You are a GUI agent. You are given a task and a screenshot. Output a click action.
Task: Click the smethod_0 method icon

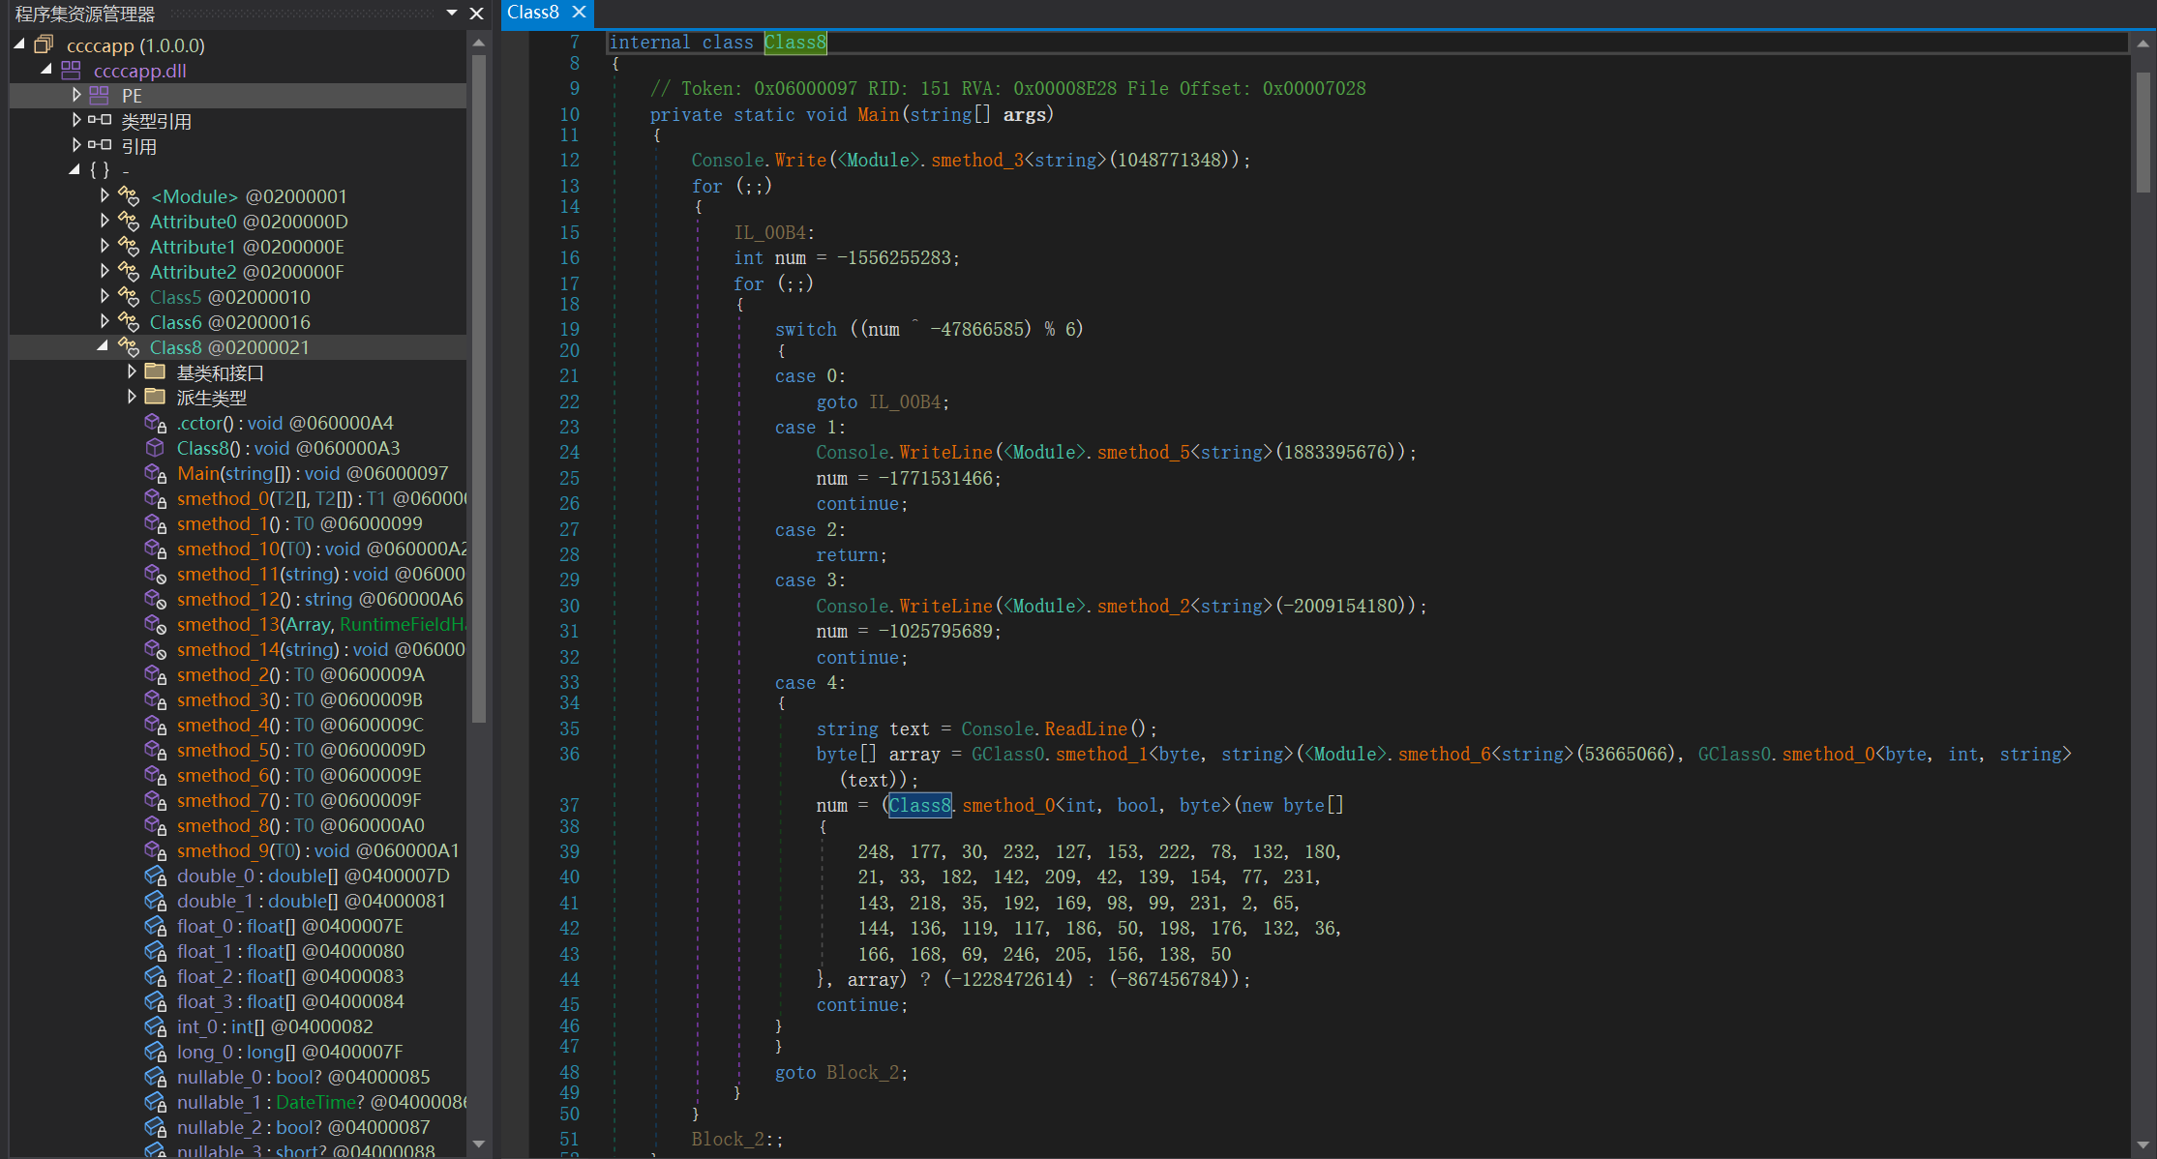pyautogui.click(x=155, y=498)
